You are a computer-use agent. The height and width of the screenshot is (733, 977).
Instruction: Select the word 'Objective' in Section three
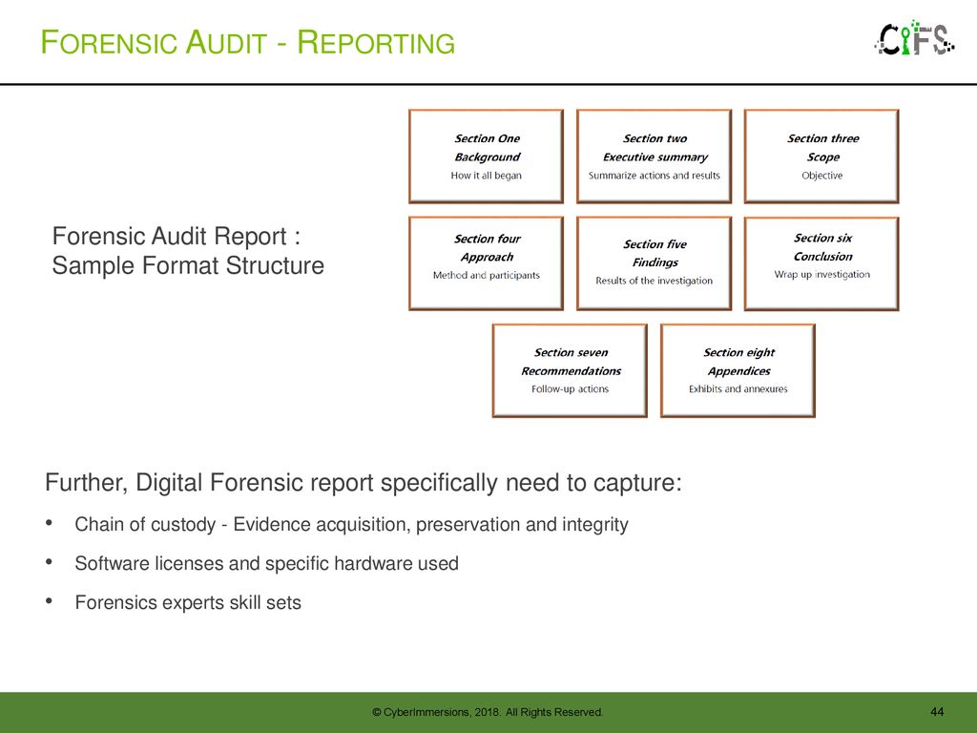click(821, 176)
